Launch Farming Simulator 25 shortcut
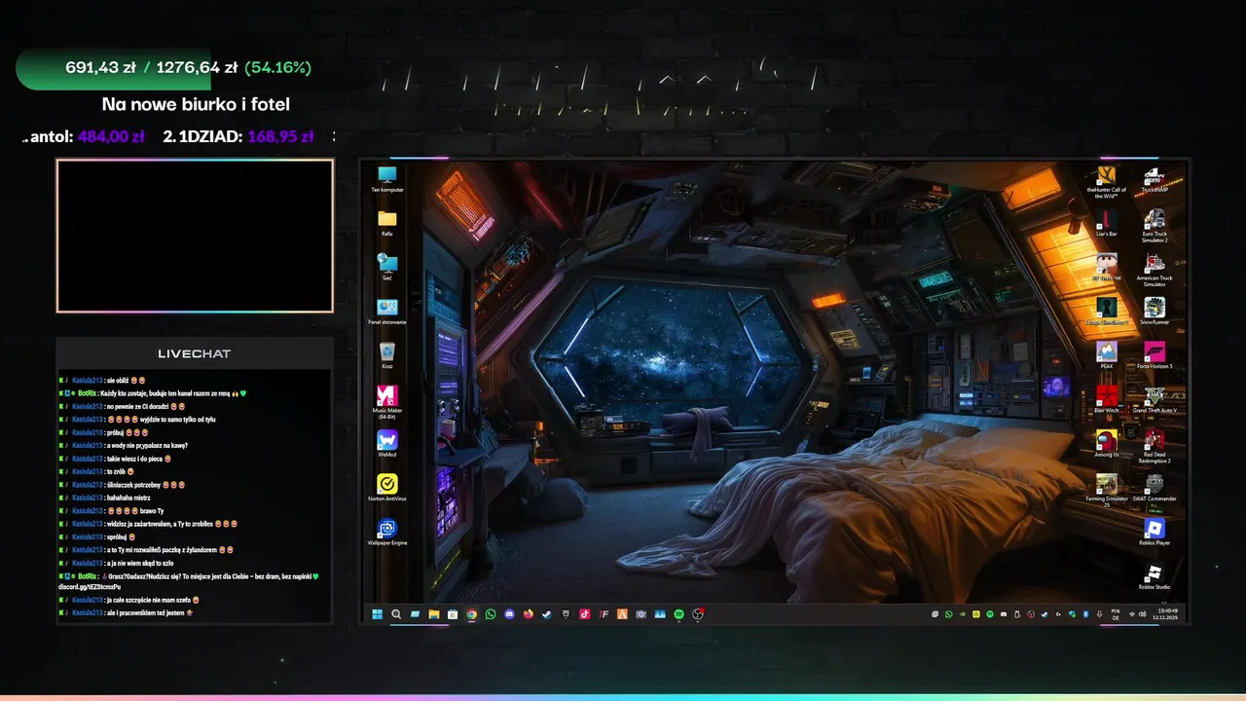Screen dimensions: 1246x701 click(x=1106, y=490)
